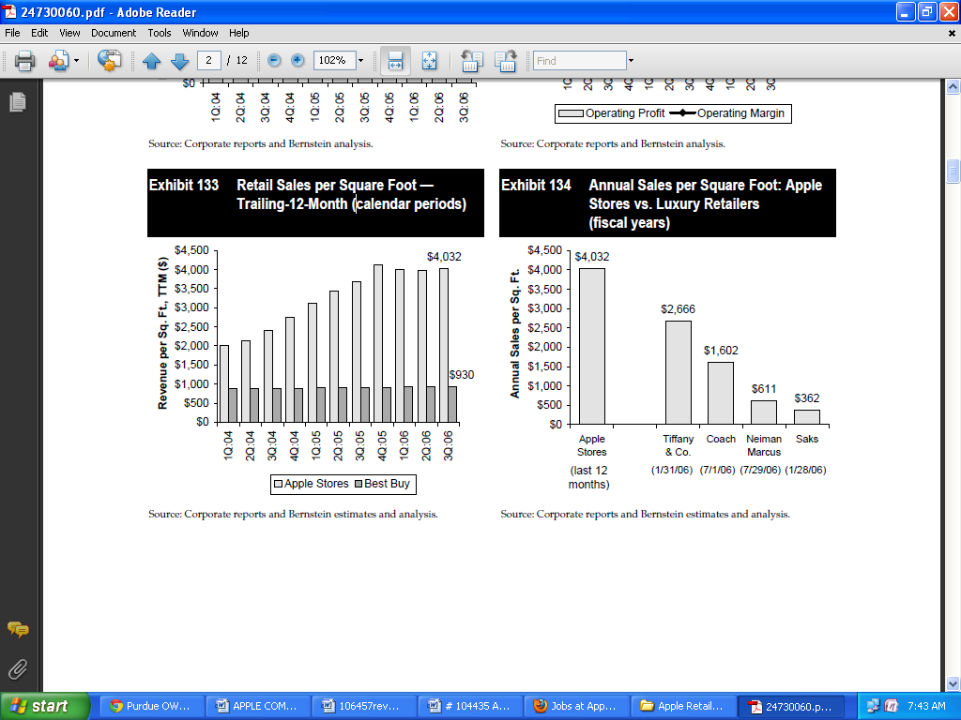
Task: Go to previous page with up arrow
Action: click(151, 61)
